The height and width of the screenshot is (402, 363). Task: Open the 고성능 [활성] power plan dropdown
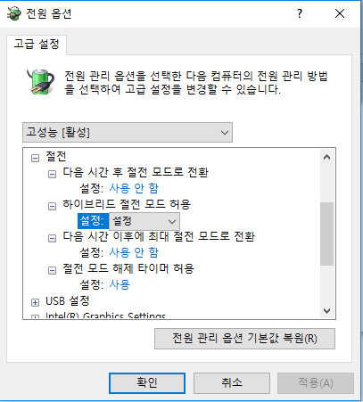128,132
